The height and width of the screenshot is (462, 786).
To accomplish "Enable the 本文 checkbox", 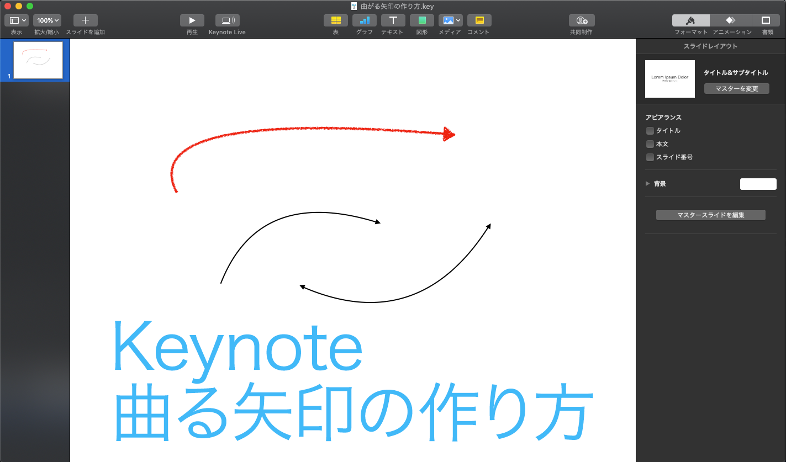I will 650,144.
